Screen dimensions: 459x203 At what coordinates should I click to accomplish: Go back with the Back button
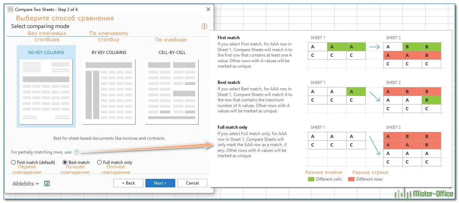click(128, 183)
